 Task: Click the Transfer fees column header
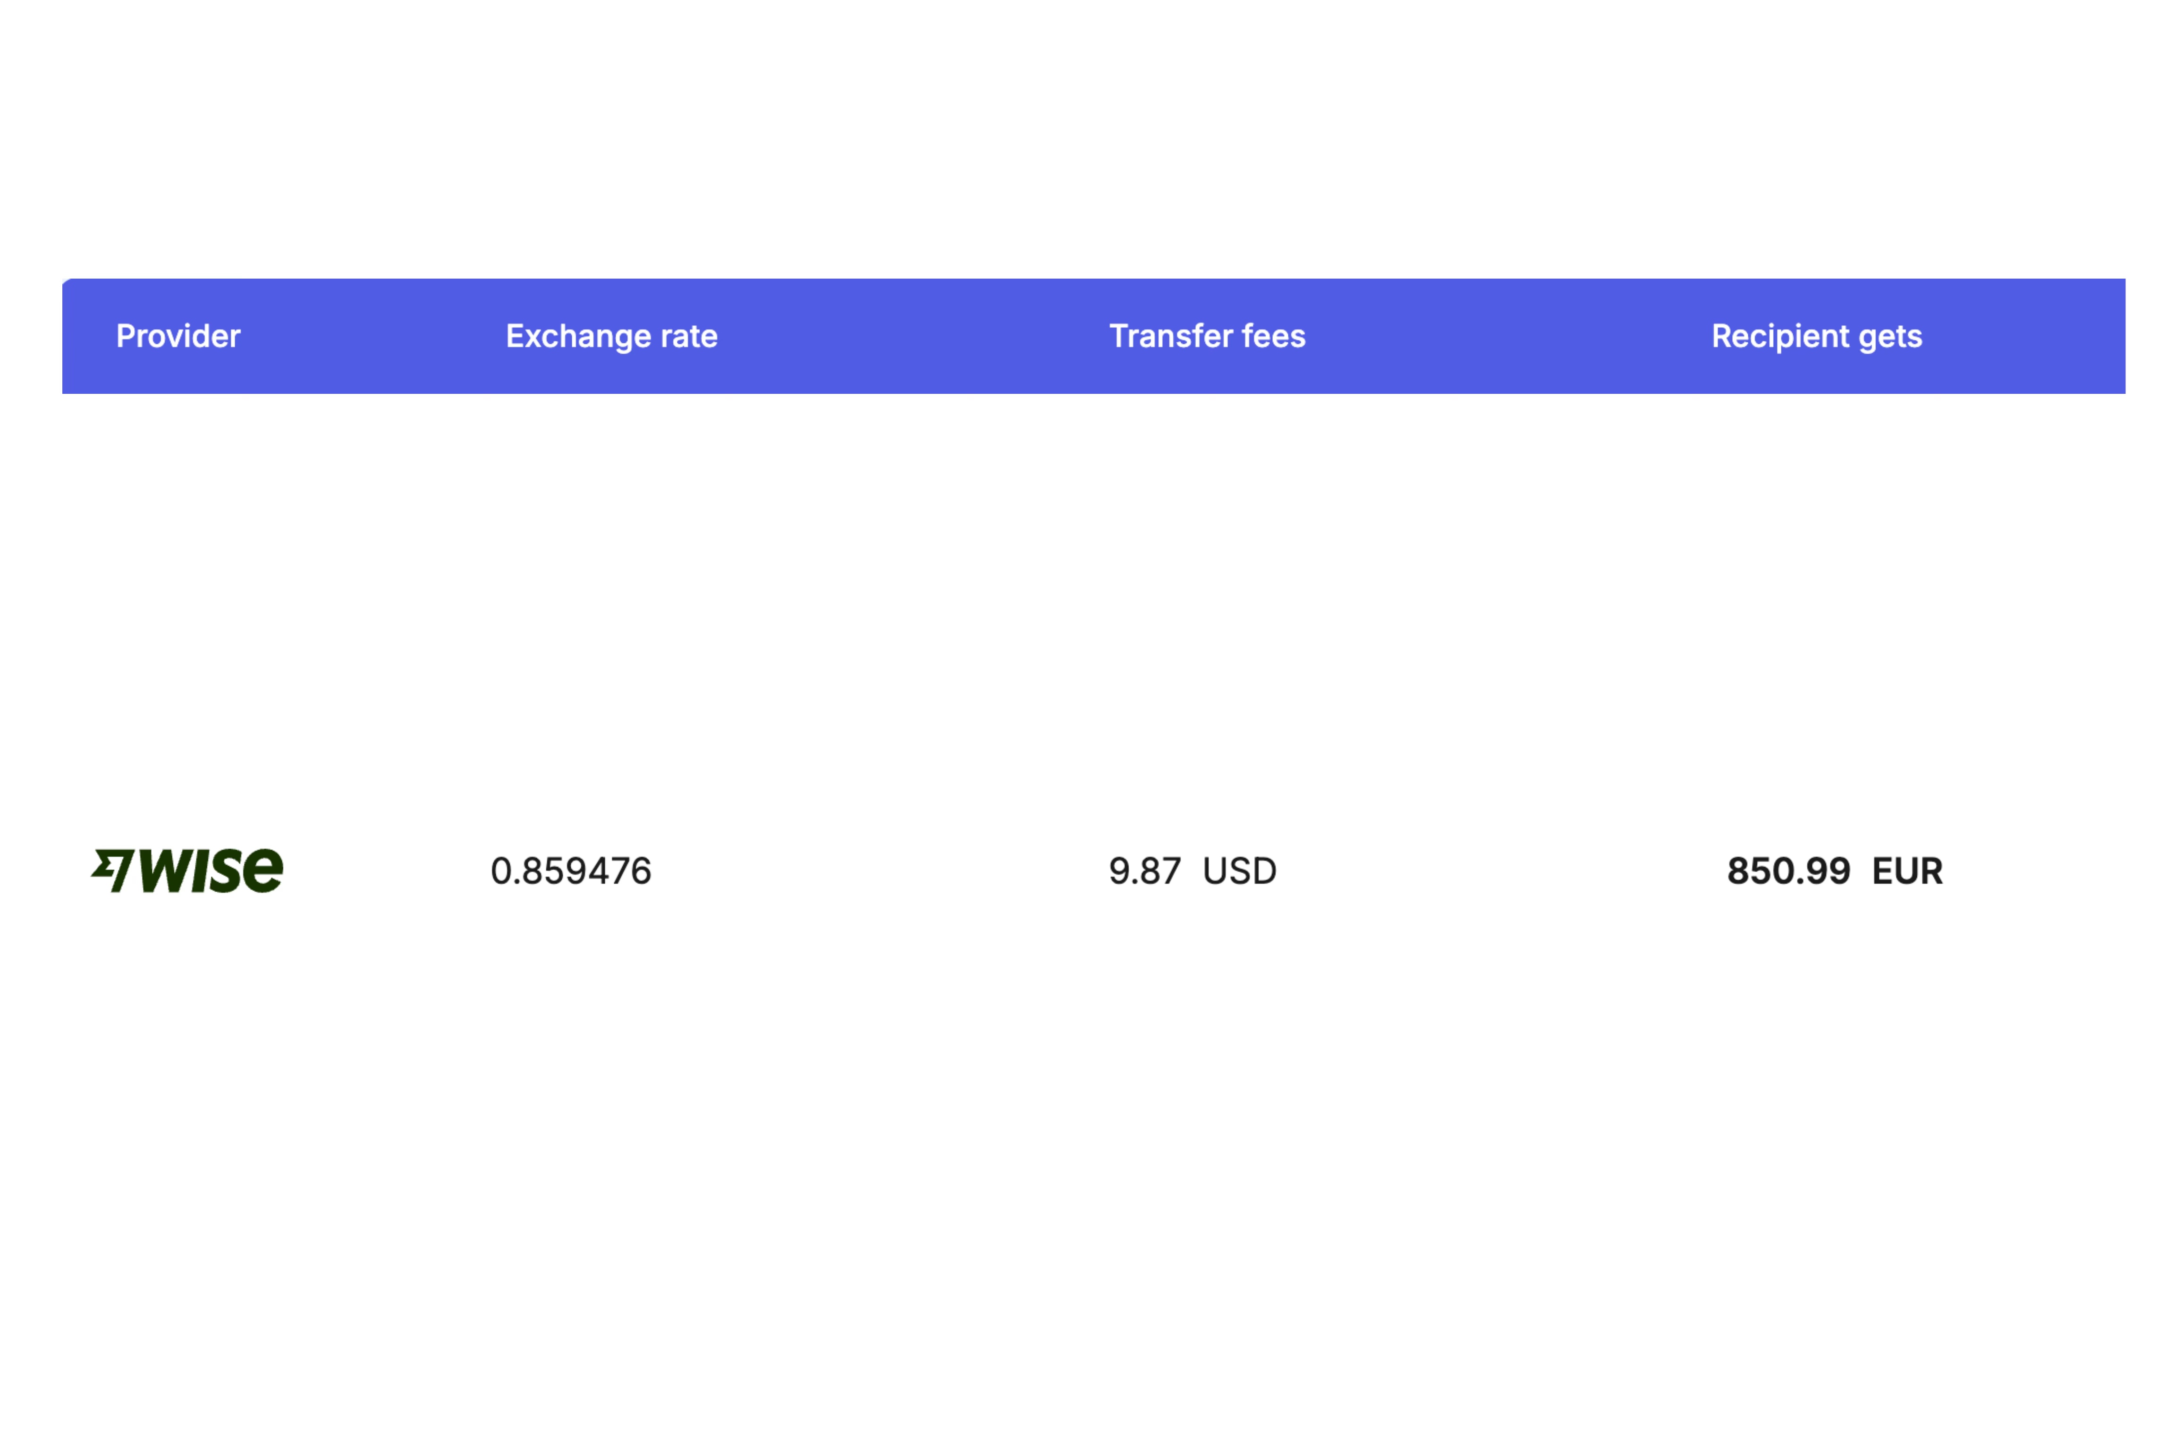[1207, 336]
